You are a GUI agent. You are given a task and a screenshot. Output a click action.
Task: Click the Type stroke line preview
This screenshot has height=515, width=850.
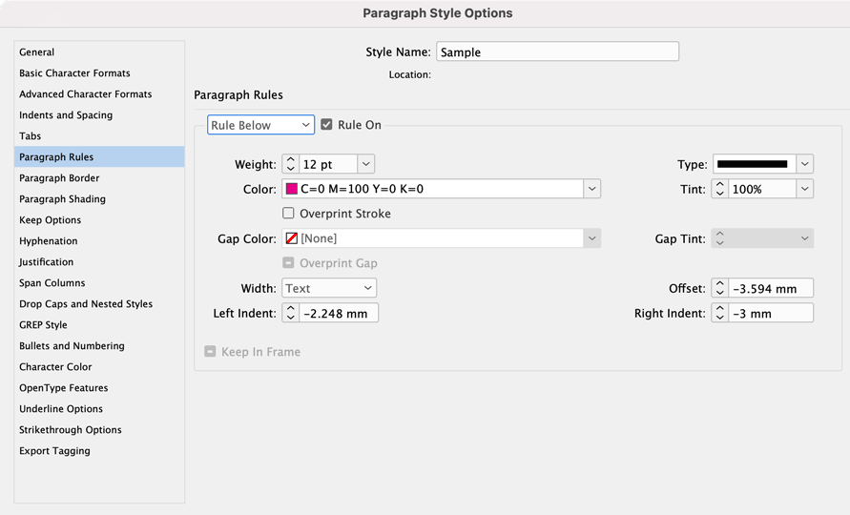tap(753, 164)
